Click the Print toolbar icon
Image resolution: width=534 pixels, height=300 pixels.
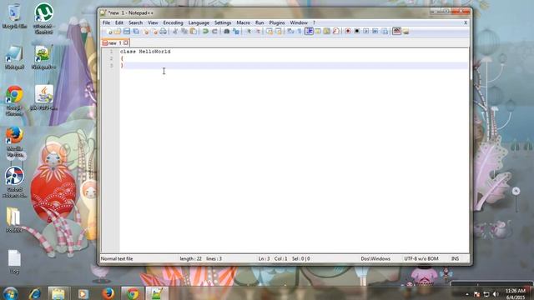click(164, 32)
